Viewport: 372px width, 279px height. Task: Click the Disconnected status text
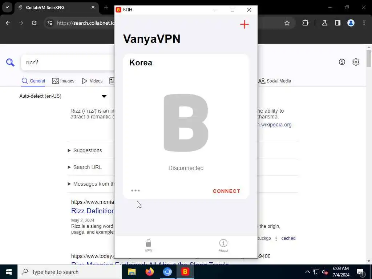[x=186, y=168]
